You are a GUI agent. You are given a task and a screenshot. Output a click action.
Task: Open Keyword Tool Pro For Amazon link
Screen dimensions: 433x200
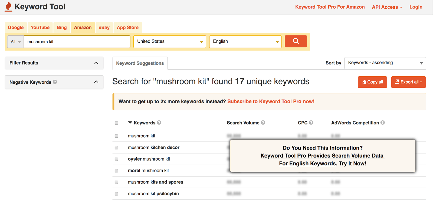point(330,7)
